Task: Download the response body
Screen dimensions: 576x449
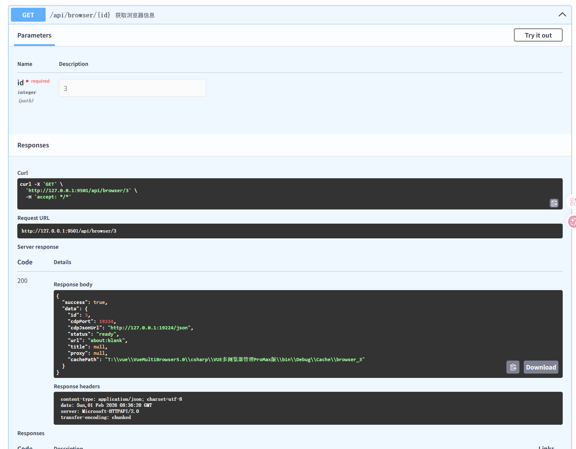Action: pyautogui.click(x=541, y=367)
